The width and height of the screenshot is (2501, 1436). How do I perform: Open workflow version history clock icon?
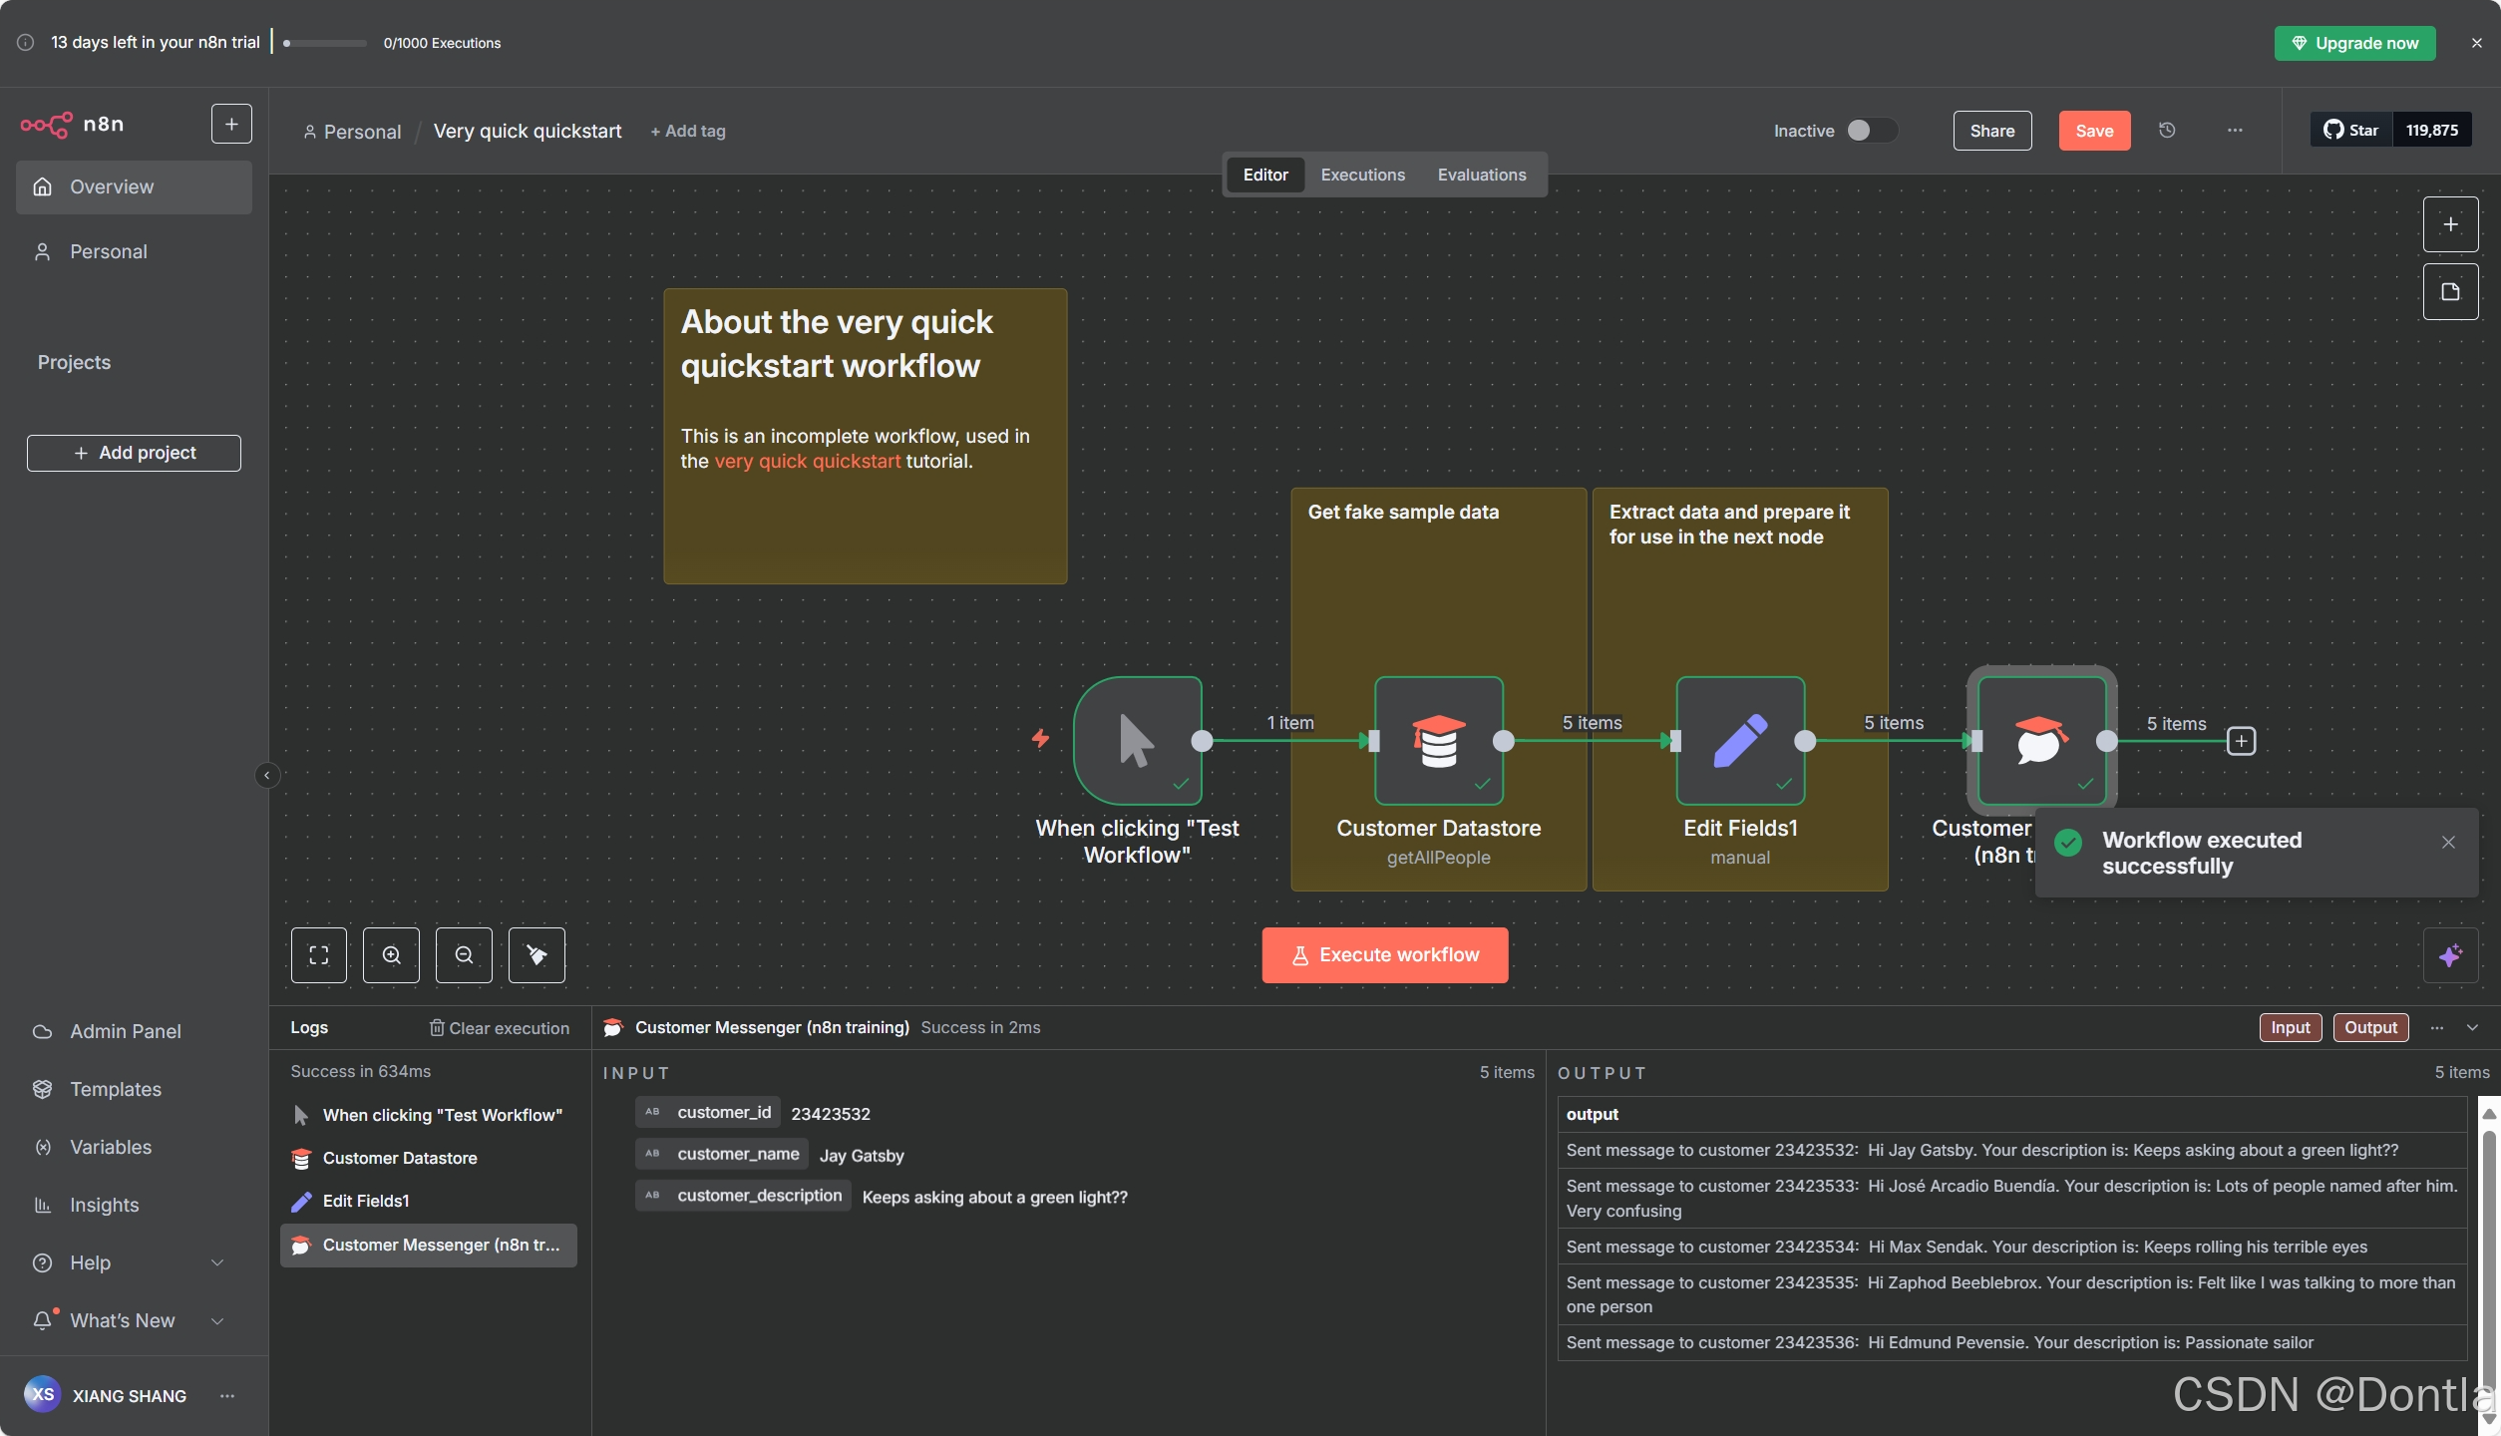[x=2167, y=130]
